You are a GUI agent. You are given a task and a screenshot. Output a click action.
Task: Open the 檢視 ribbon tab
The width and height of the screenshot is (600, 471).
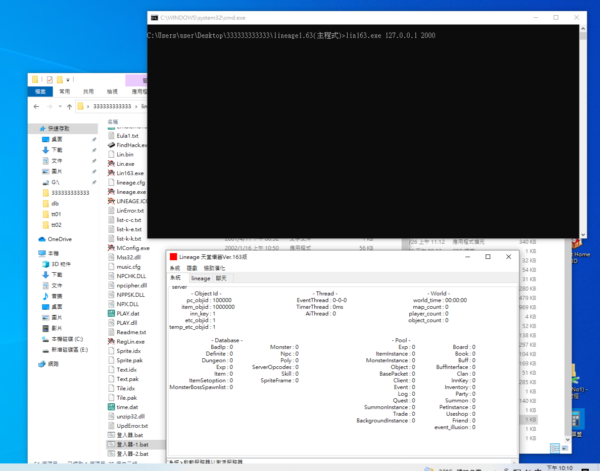pyautogui.click(x=112, y=91)
